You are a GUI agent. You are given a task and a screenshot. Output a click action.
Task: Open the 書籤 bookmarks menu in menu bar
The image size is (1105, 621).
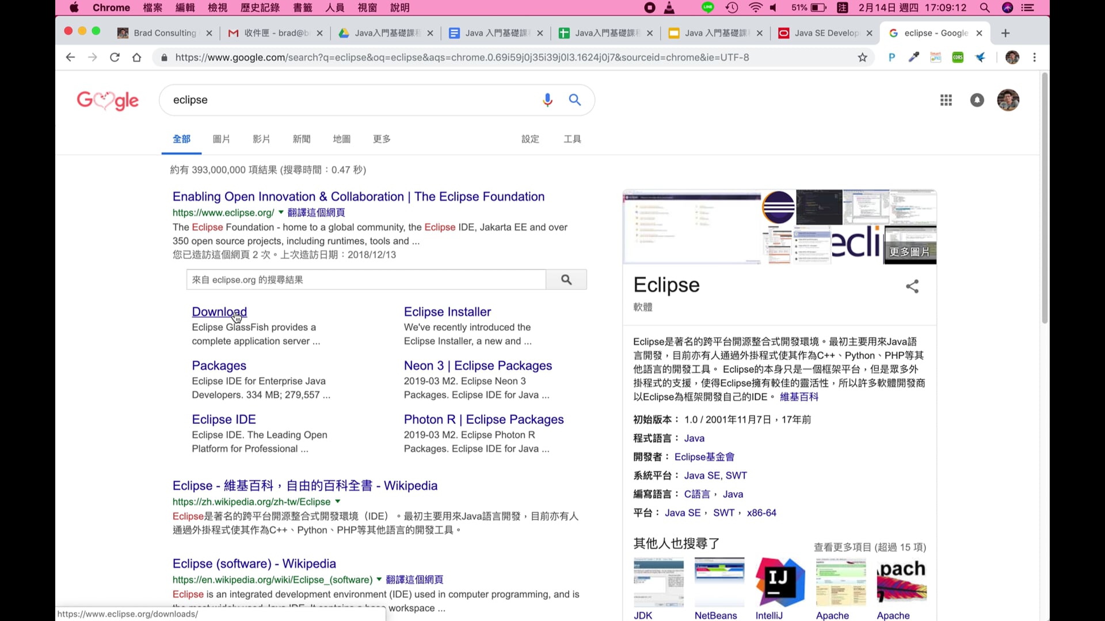click(x=302, y=7)
